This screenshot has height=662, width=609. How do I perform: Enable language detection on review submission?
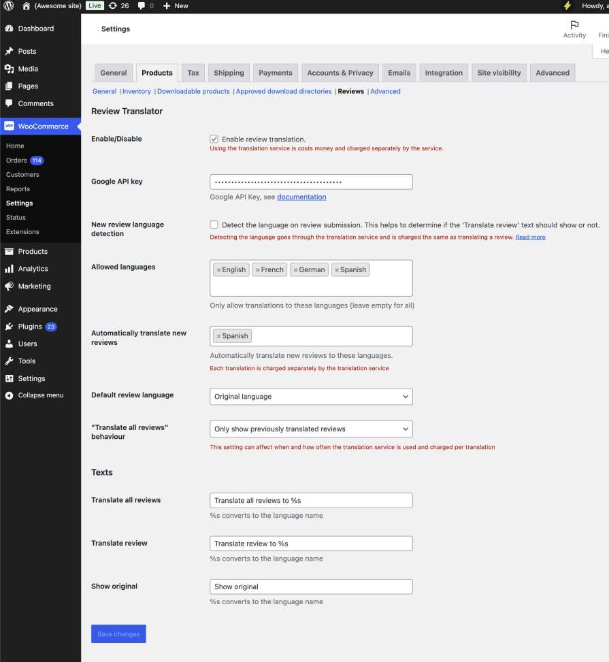[x=214, y=225]
